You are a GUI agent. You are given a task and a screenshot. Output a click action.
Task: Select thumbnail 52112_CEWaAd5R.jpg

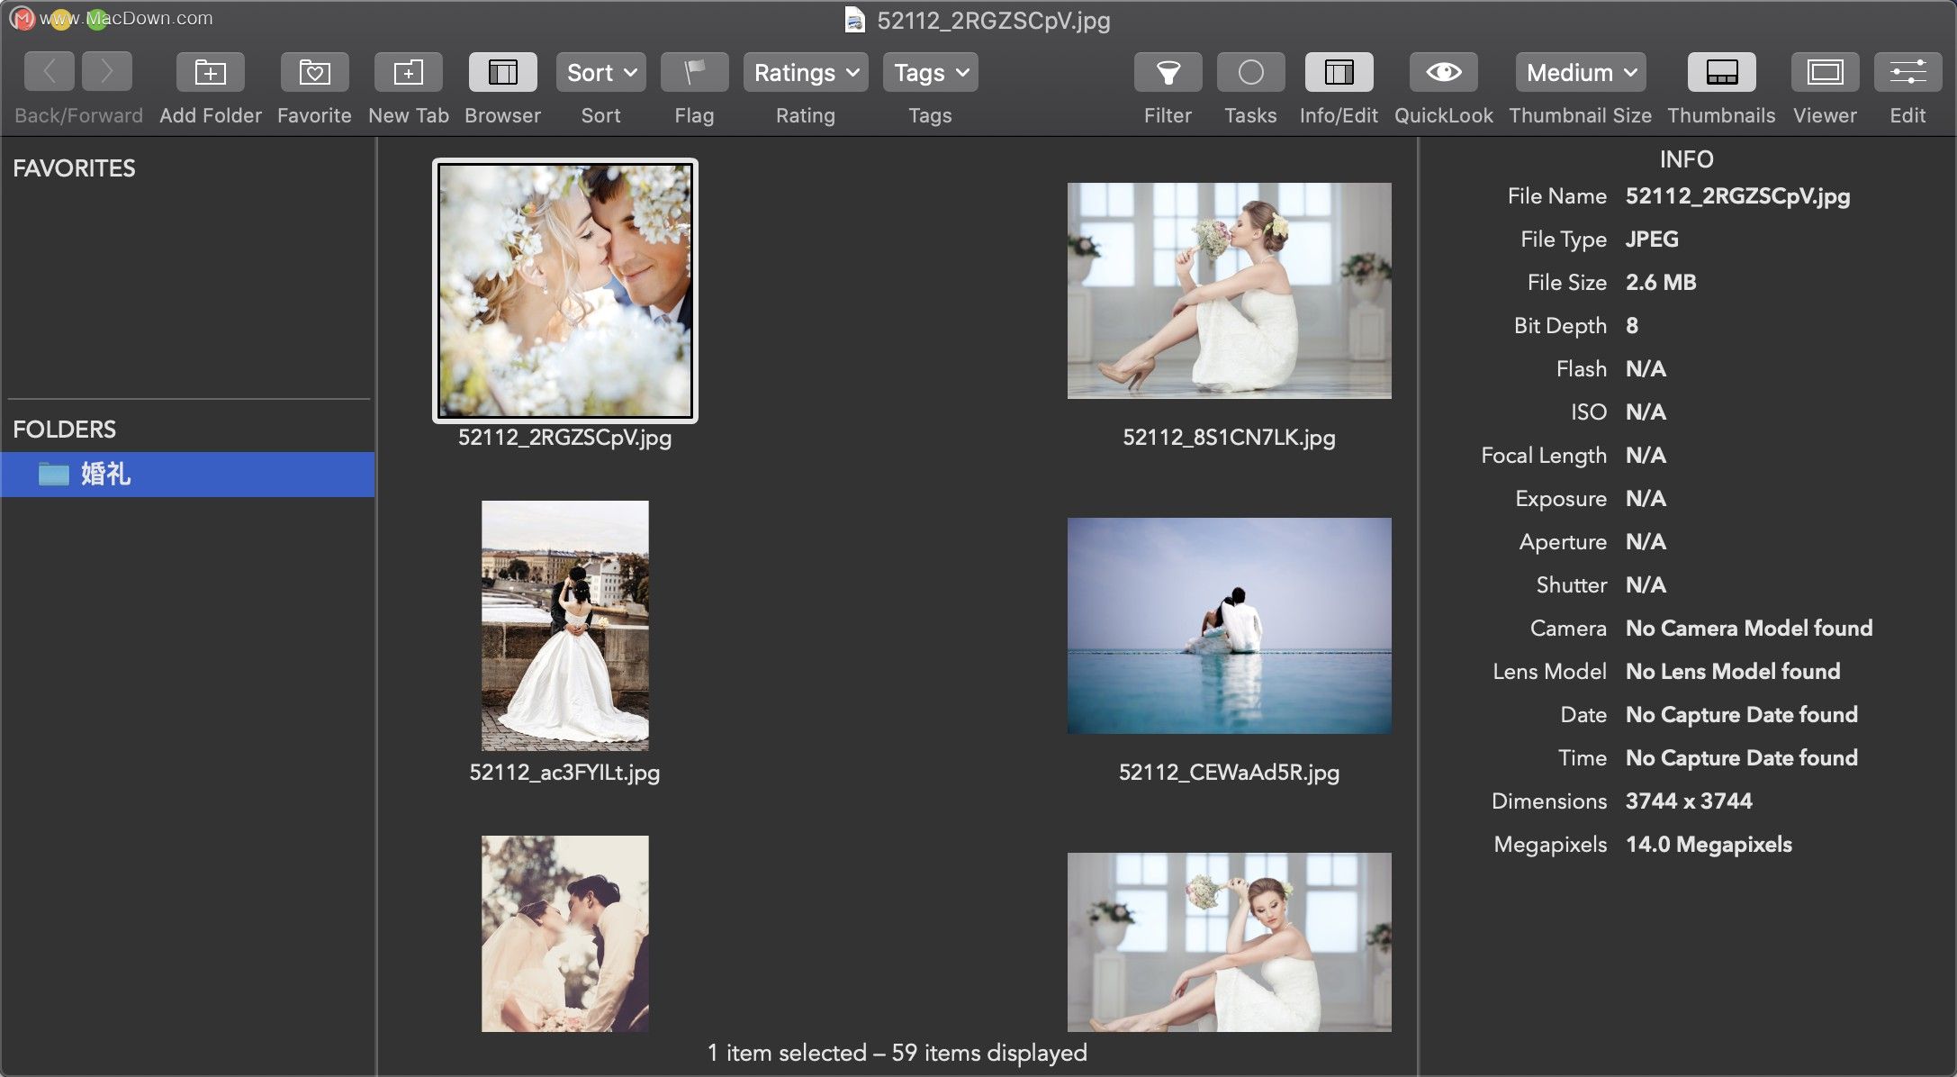click(x=1230, y=626)
